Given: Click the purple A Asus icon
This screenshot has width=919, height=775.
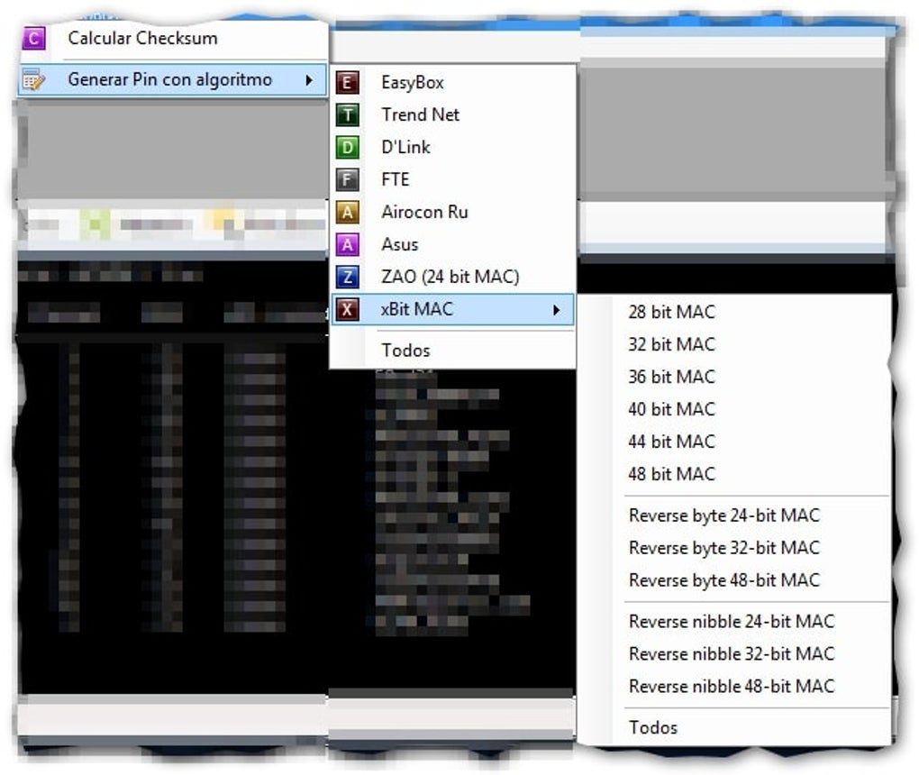Looking at the screenshot, I should [348, 244].
